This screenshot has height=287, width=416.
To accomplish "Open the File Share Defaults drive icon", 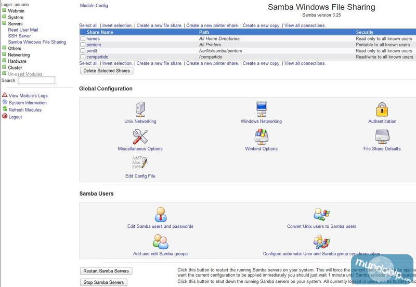I will (382, 136).
